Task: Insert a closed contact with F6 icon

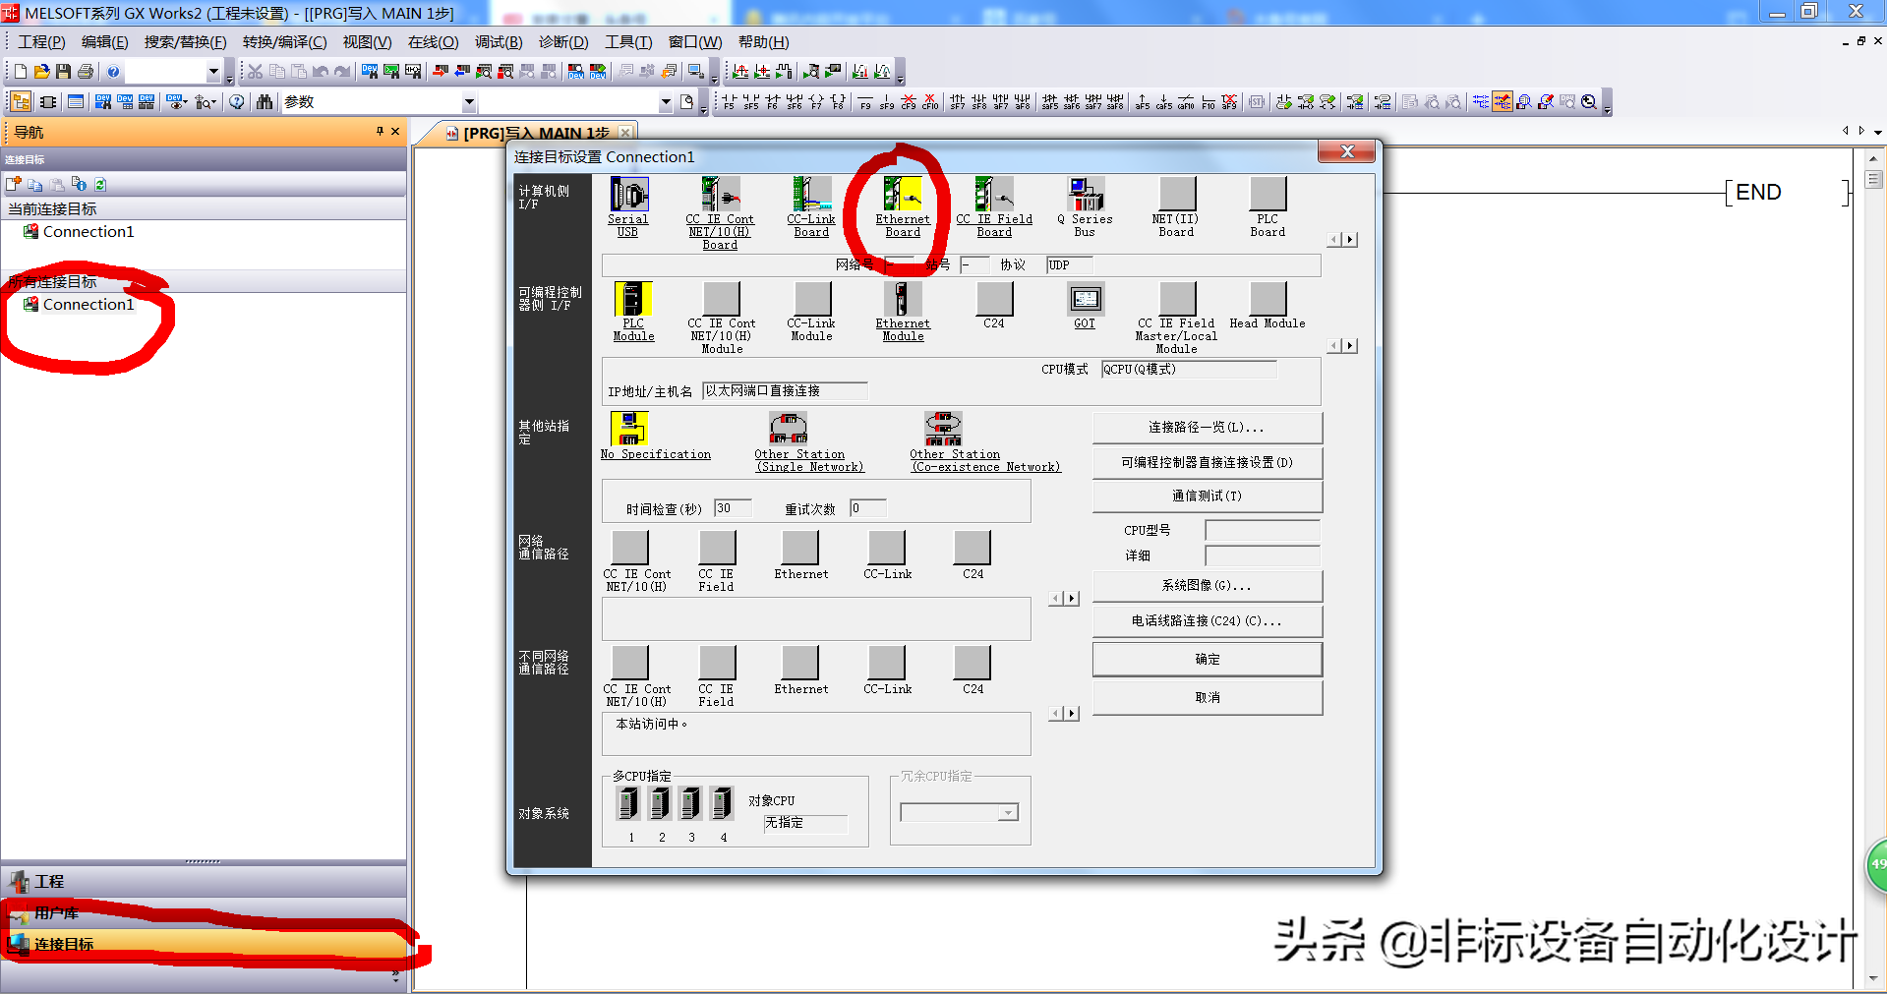Action: pyautogui.click(x=772, y=102)
